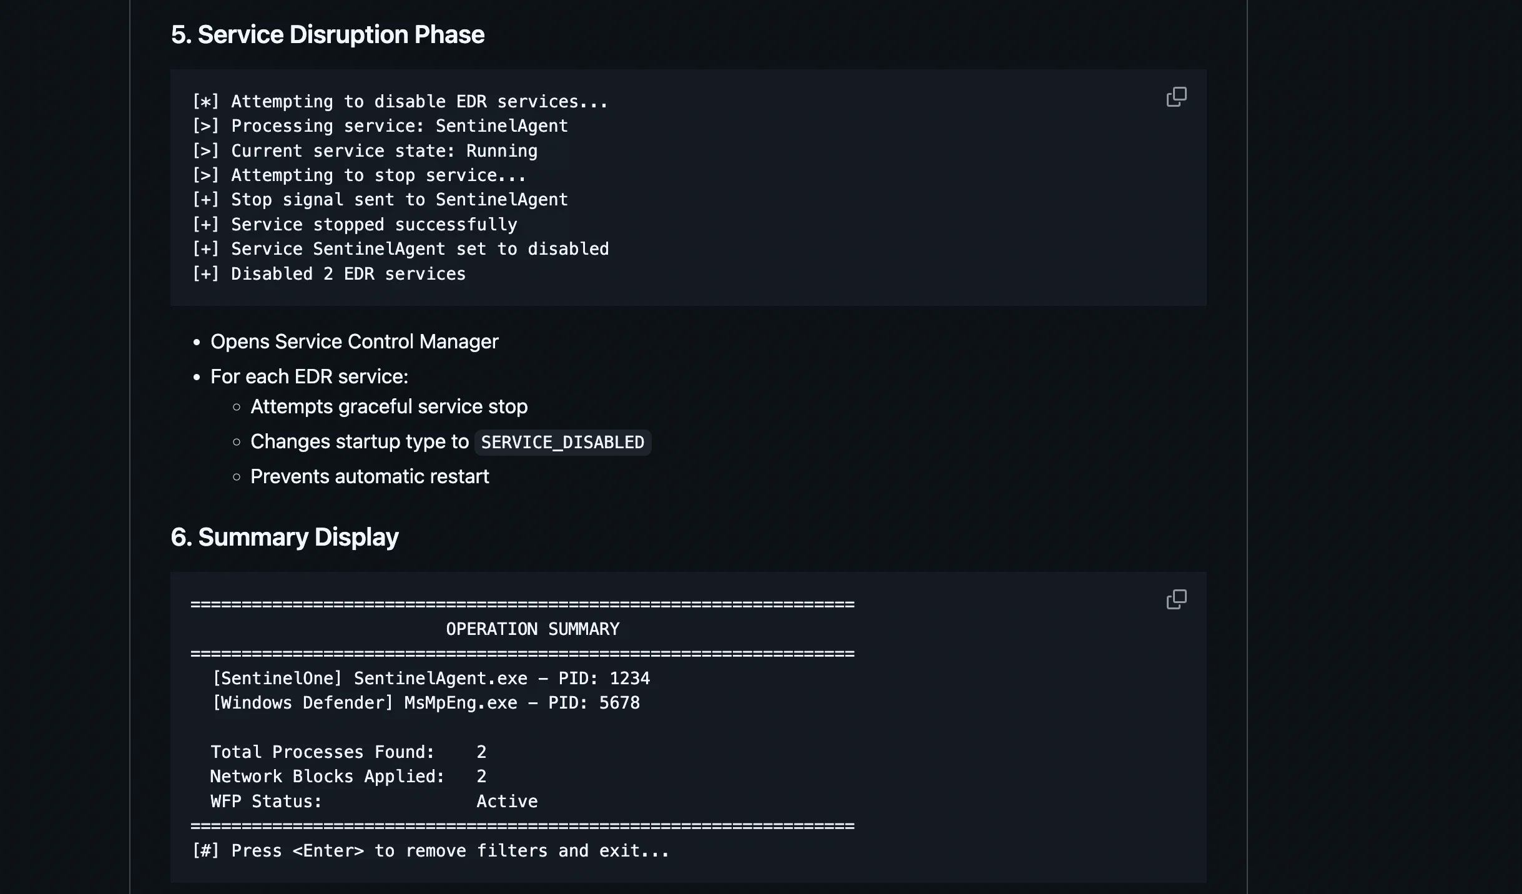This screenshot has width=1522, height=894.
Task: Click 'Changes startup type to' text
Action: point(359,442)
